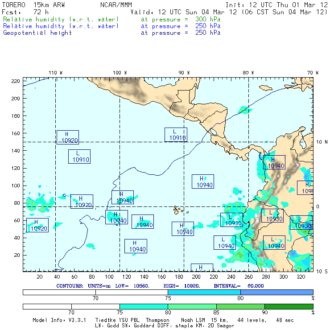Click the '90 W' longitude label
Image resolution: width=330 pixels, height=330 pixels.
(x=184, y=73)
